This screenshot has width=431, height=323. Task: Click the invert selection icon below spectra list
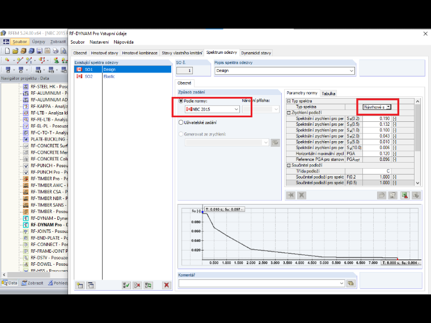pos(148,286)
